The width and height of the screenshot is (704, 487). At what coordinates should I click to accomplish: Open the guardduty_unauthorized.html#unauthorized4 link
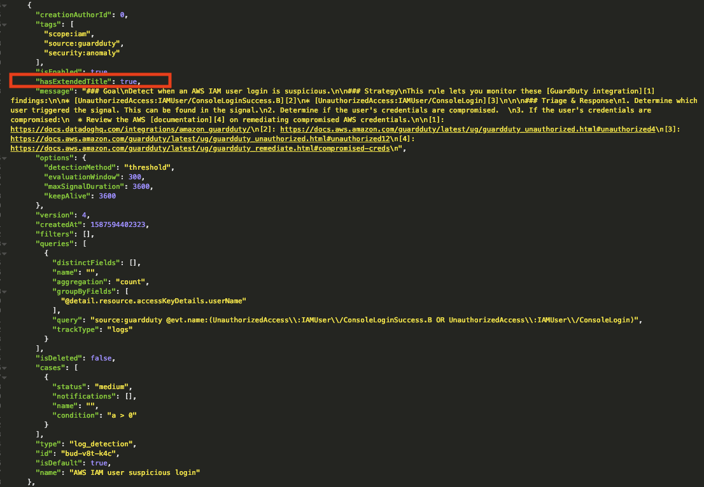pos(468,129)
